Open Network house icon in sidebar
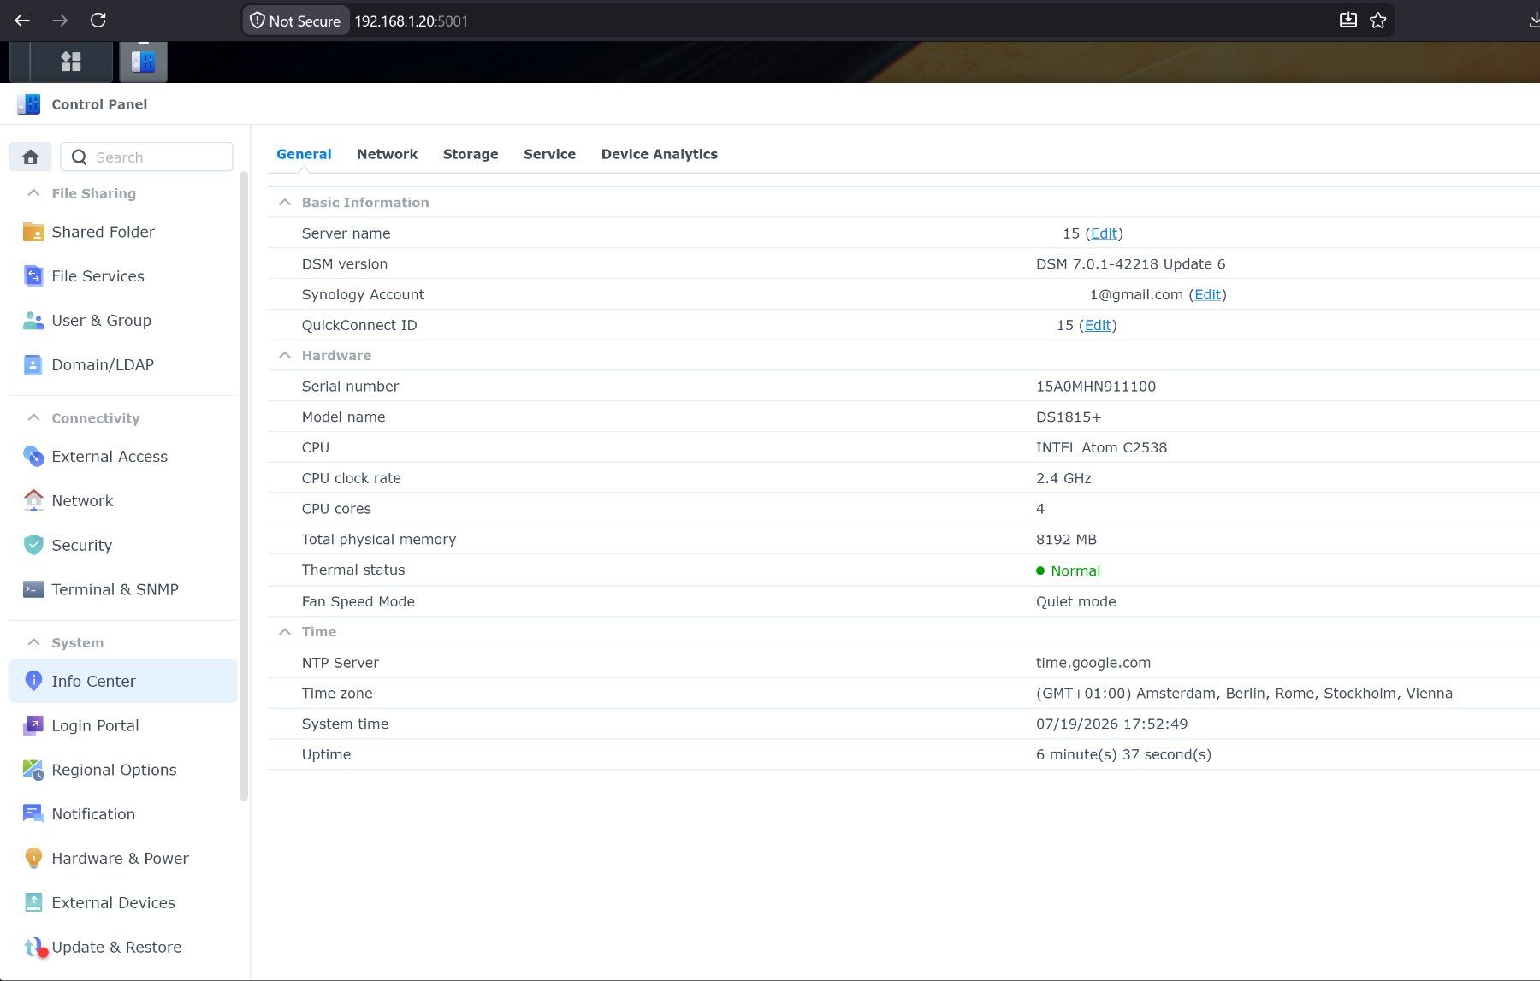The height and width of the screenshot is (981, 1540). [x=33, y=501]
